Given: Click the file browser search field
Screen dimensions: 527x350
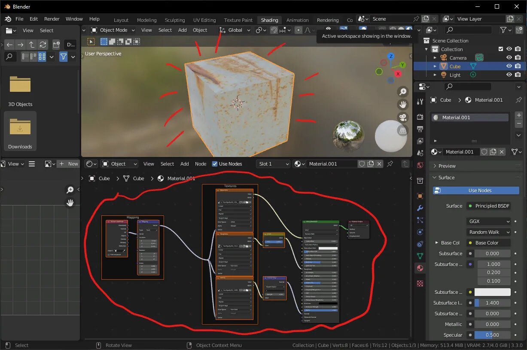Looking at the screenshot, I should (10, 57).
